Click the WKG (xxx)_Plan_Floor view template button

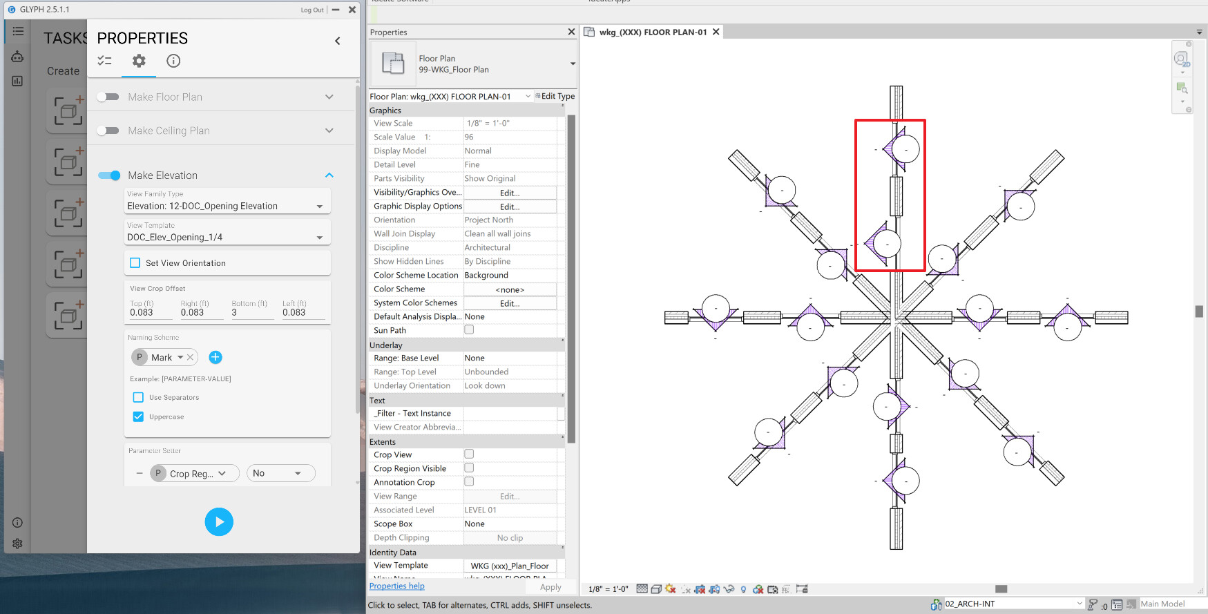[510, 566]
